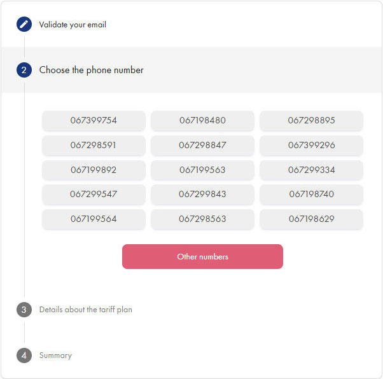Select phone number 067198480
This screenshot has width=383, height=379.
point(202,121)
